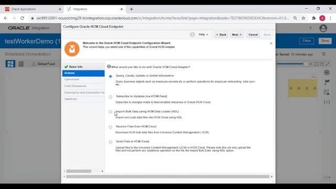The image size is (336, 189).
Task: Open the actions notes icon in side rail
Action: 327,92
